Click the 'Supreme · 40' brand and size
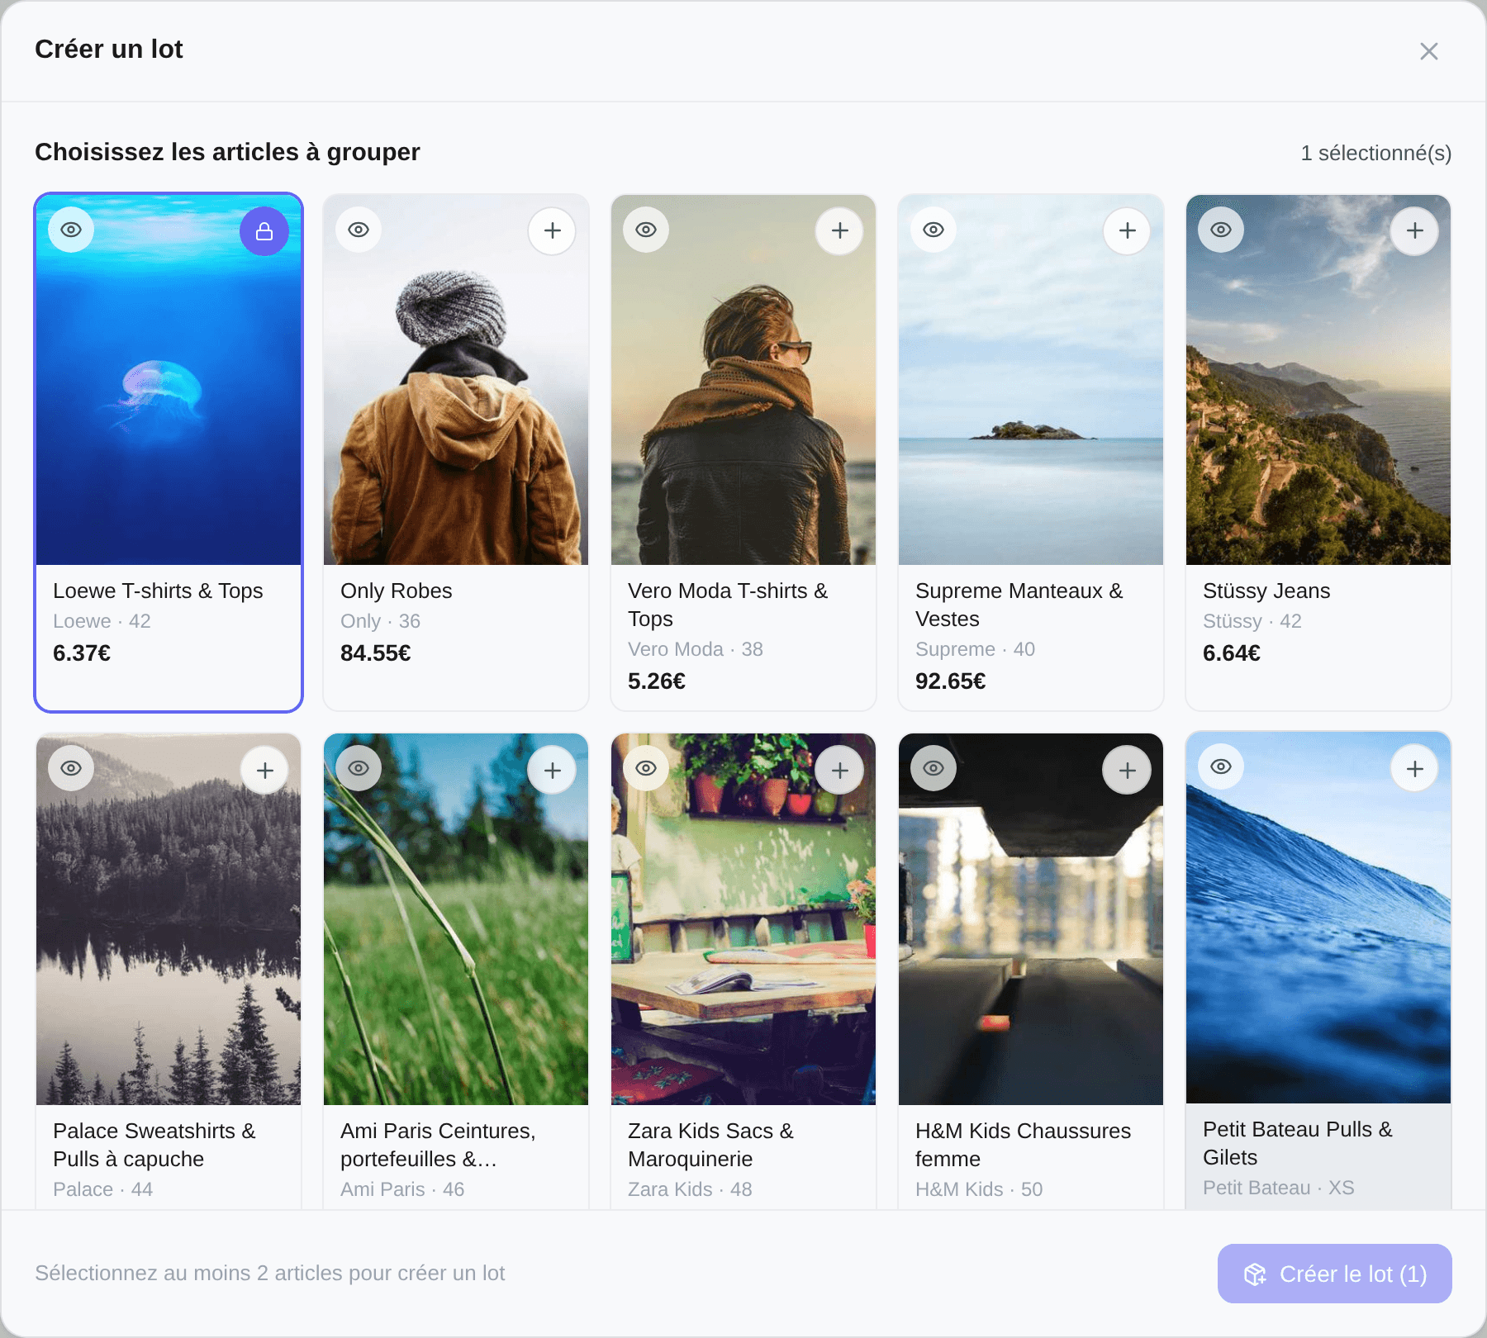 click(x=975, y=649)
